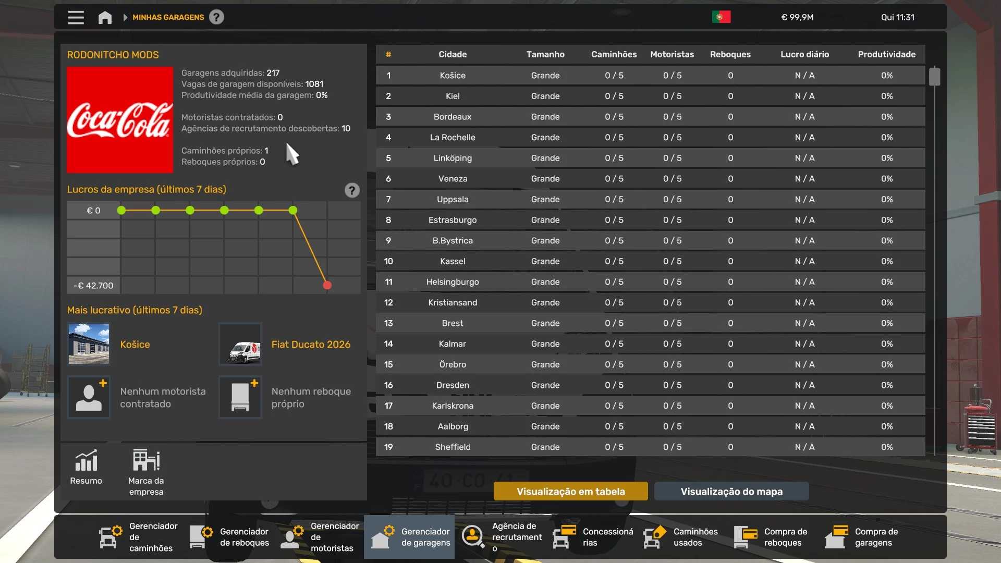The width and height of the screenshot is (1001, 563).
Task: Open the hamburger main menu
Action: point(76,17)
